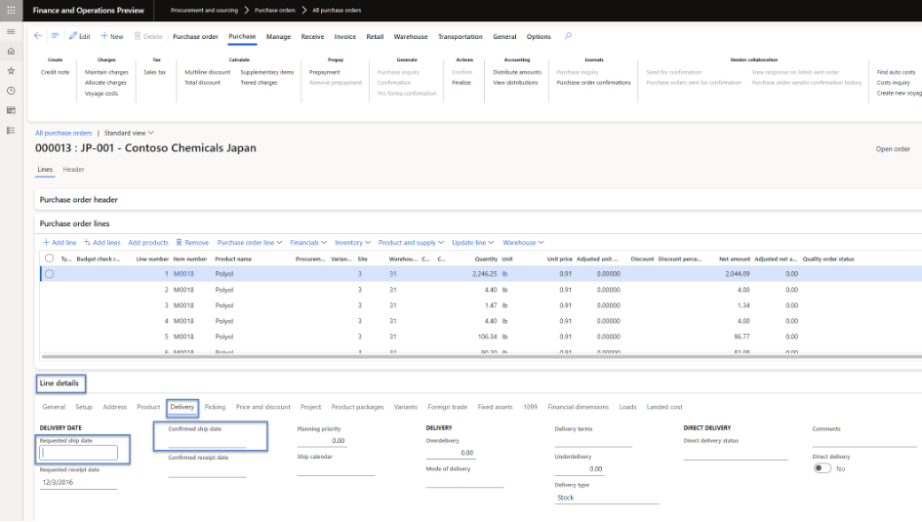Click the search magnifier in action pane
The image size is (922, 522).
point(568,36)
